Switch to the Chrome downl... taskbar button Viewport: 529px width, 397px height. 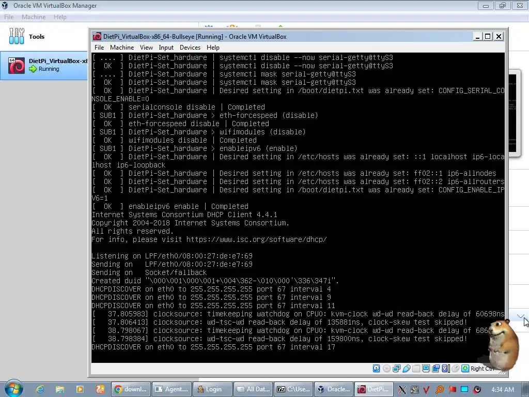point(131,389)
